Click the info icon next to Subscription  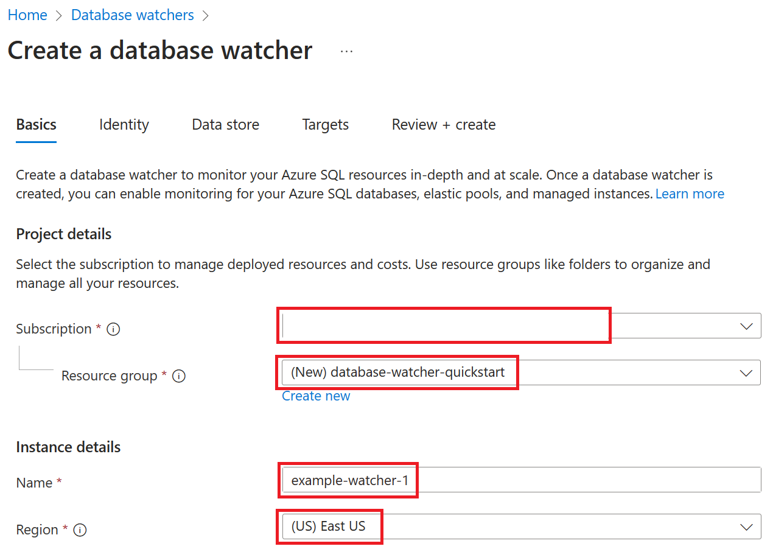113,329
